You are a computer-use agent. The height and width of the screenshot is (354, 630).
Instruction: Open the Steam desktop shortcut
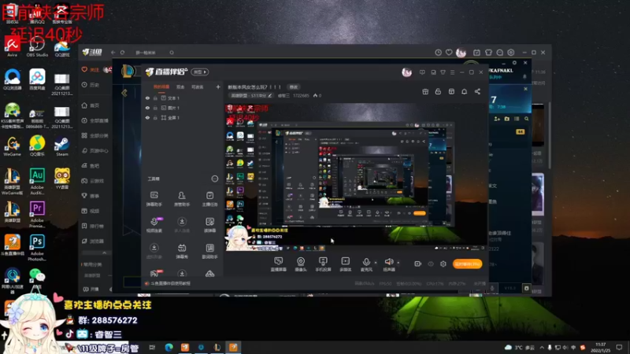(62, 146)
